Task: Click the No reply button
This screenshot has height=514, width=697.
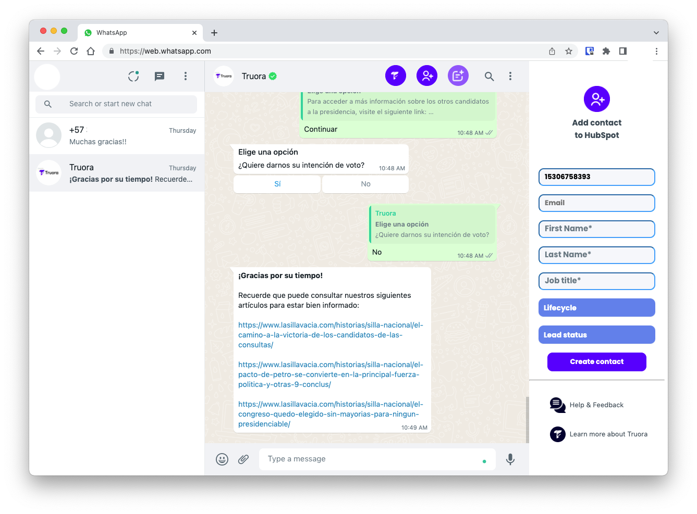Action: tap(365, 184)
